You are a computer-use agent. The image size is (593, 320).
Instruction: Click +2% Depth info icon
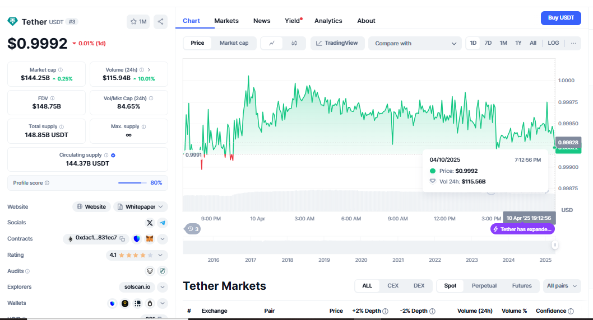point(385,311)
